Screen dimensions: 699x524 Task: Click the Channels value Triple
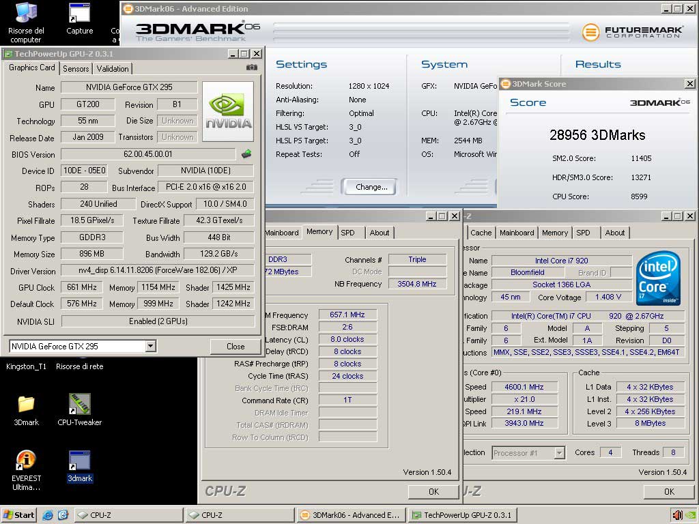pyautogui.click(x=417, y=259)
